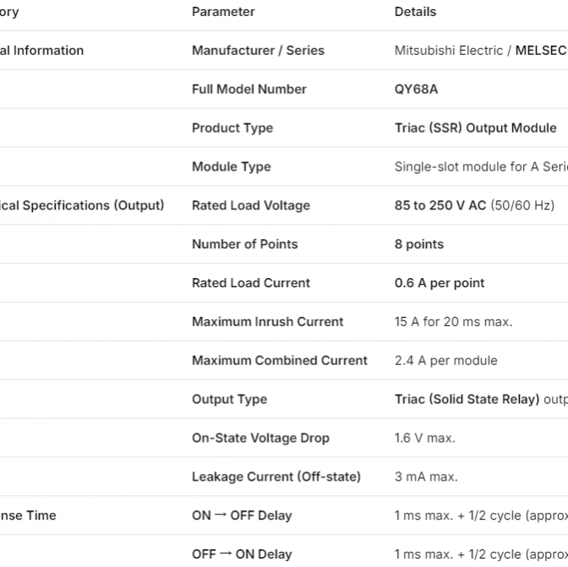The width and height of the screenshot is (568, 567).
Task: Click the Output Type parameter label
Action: (229, 400)
